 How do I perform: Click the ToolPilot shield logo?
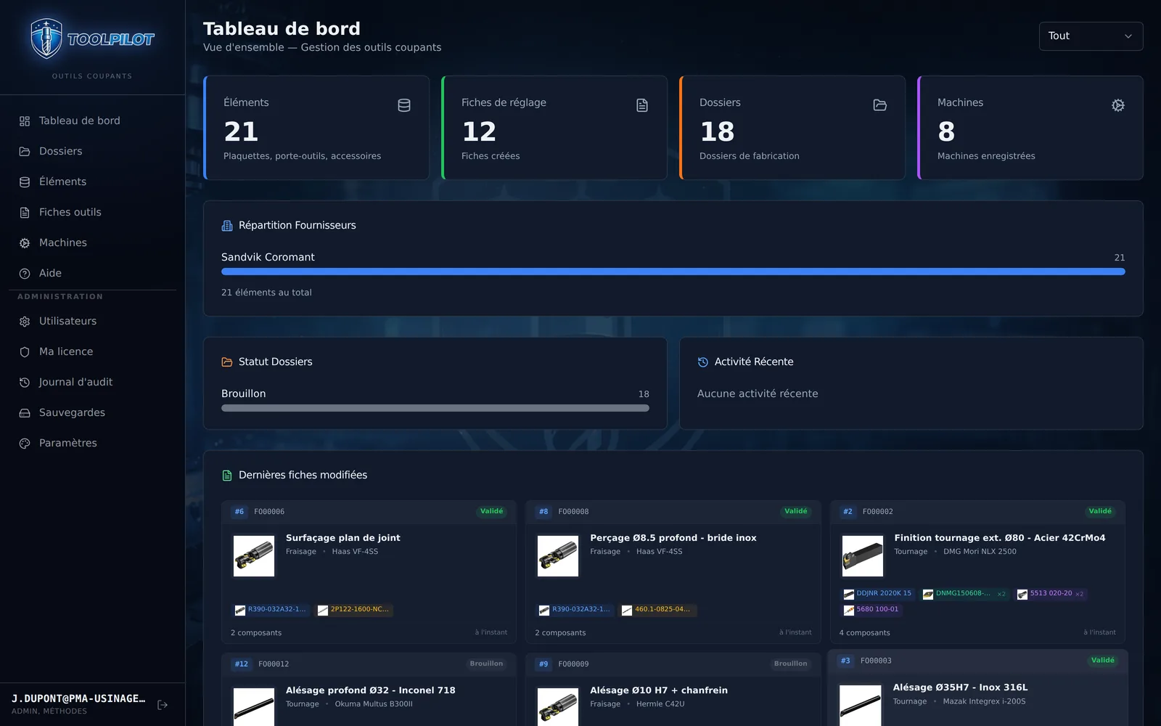[x=46, y=38]
